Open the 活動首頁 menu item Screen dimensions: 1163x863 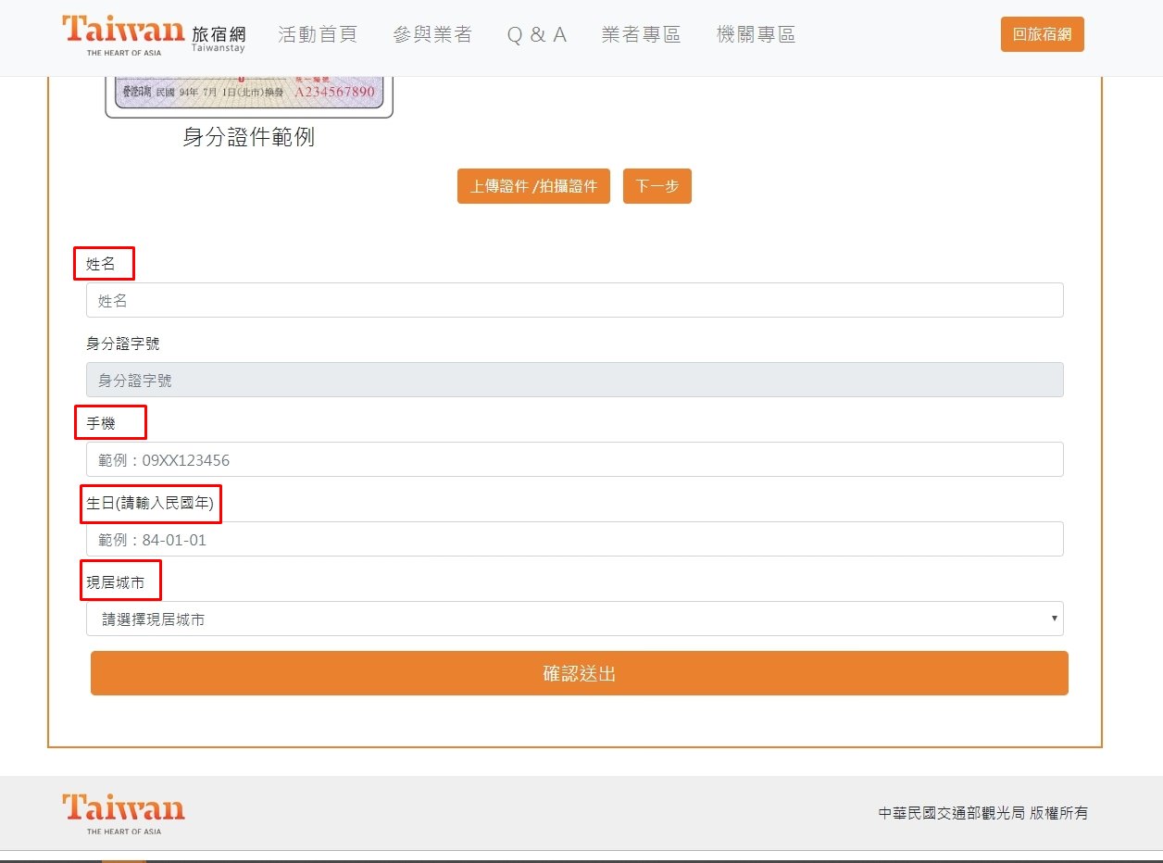click(318, 35)
